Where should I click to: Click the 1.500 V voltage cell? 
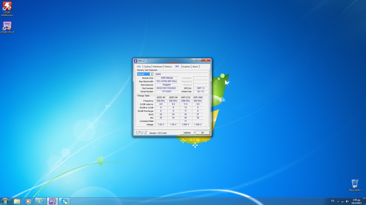(198, 125)
